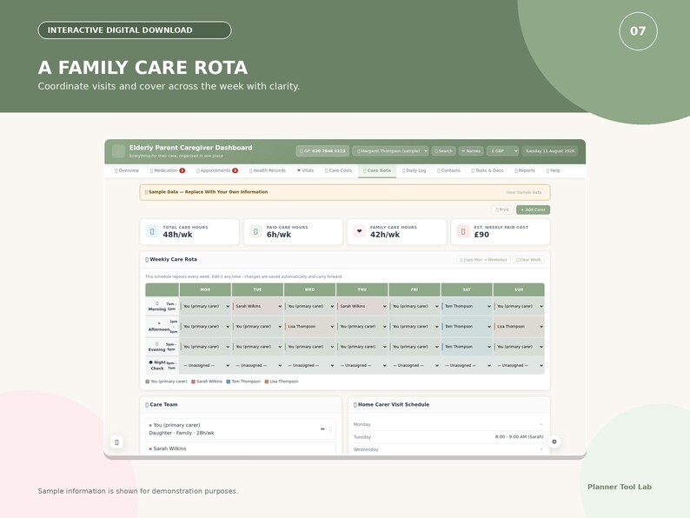
Task: Change Wednesday Afternoon Lisa Thompson dropdown
Action: (310, 327)
